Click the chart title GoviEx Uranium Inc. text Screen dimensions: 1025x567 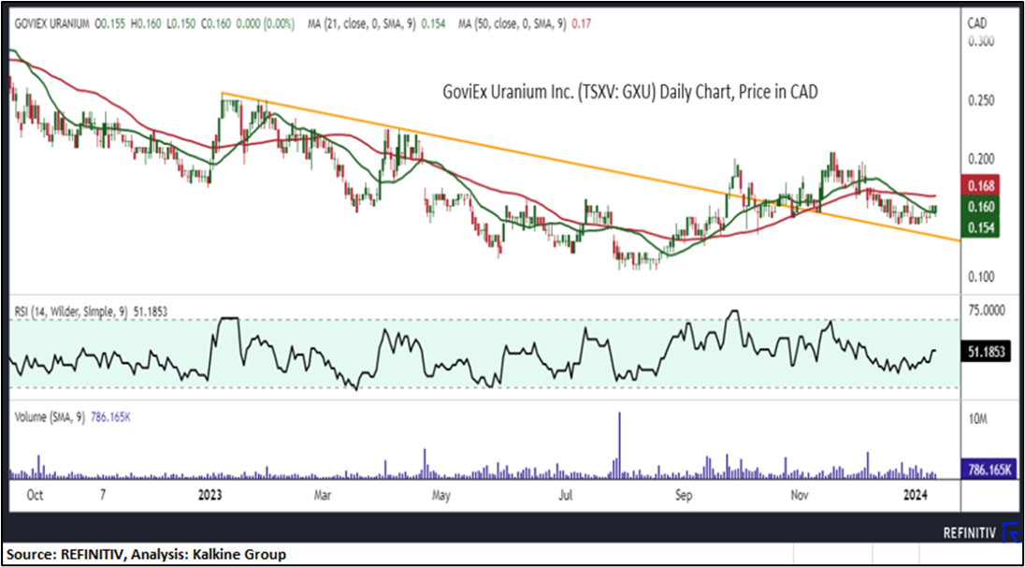pyautogui.click(x=631, y=94)
